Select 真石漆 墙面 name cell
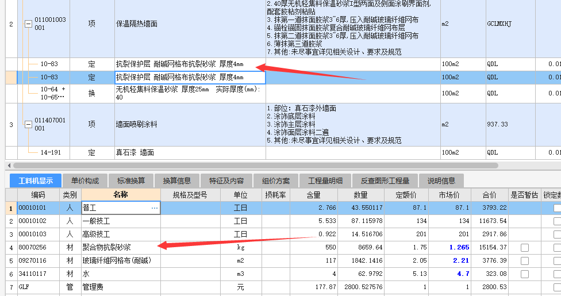The height and width of the screenshot is (296, 561). tap(190, 153)
